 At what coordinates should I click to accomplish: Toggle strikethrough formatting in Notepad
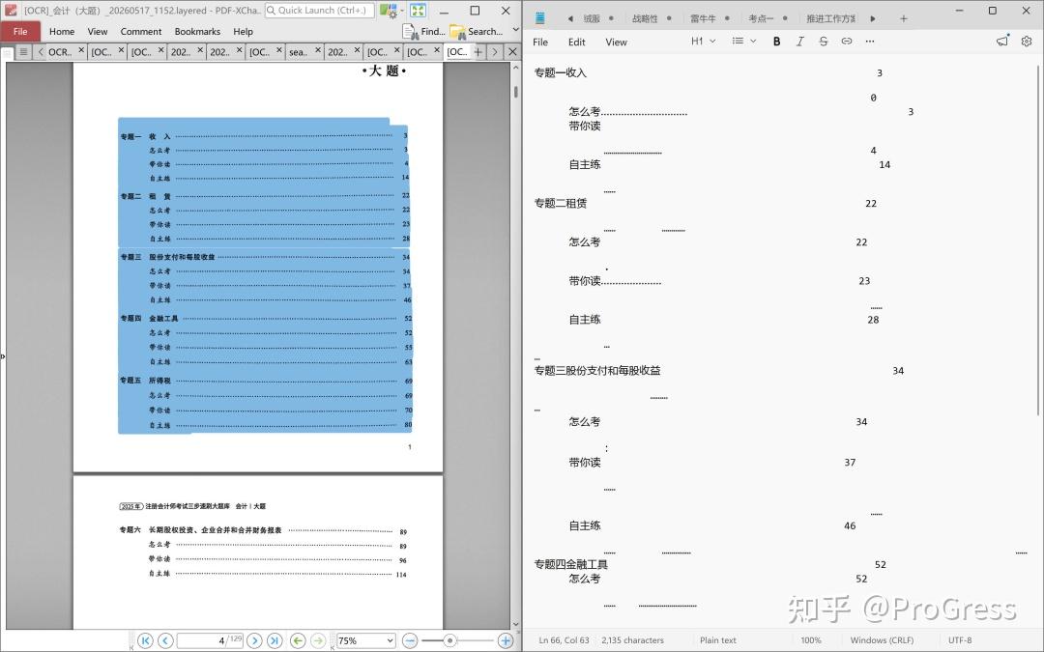[x=823, y=42]
